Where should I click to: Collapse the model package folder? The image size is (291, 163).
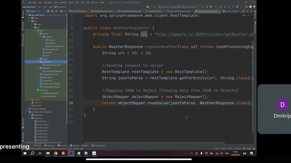coord(38,34)
